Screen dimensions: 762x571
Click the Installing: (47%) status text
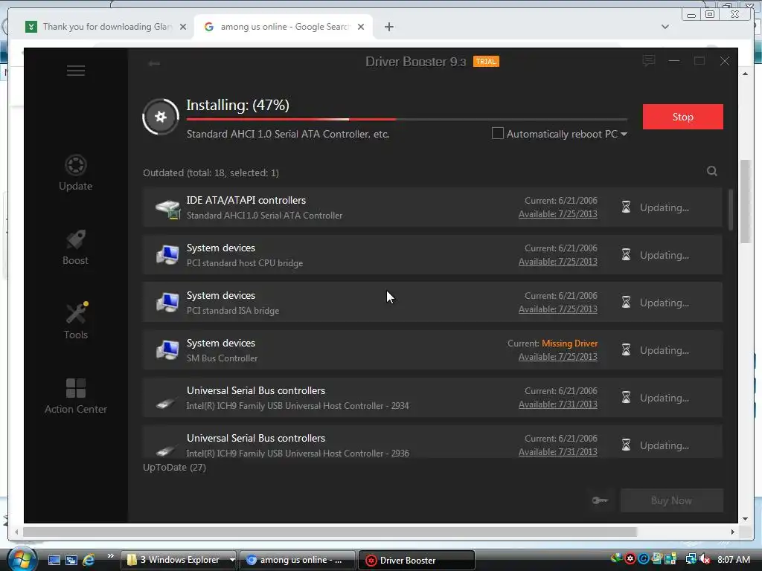(237, 105)
